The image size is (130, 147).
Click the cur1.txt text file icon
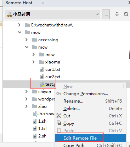point(42,69)
